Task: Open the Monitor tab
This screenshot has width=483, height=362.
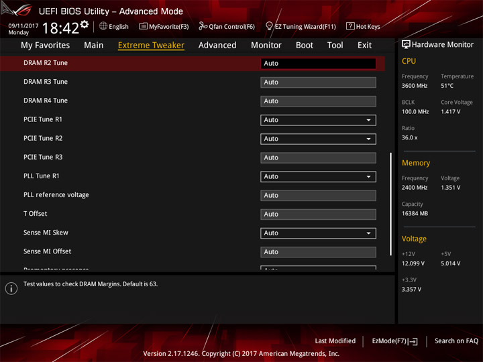Action: 266,46
